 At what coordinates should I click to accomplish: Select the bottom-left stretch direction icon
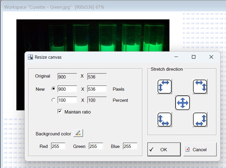(x=164, y=119)
